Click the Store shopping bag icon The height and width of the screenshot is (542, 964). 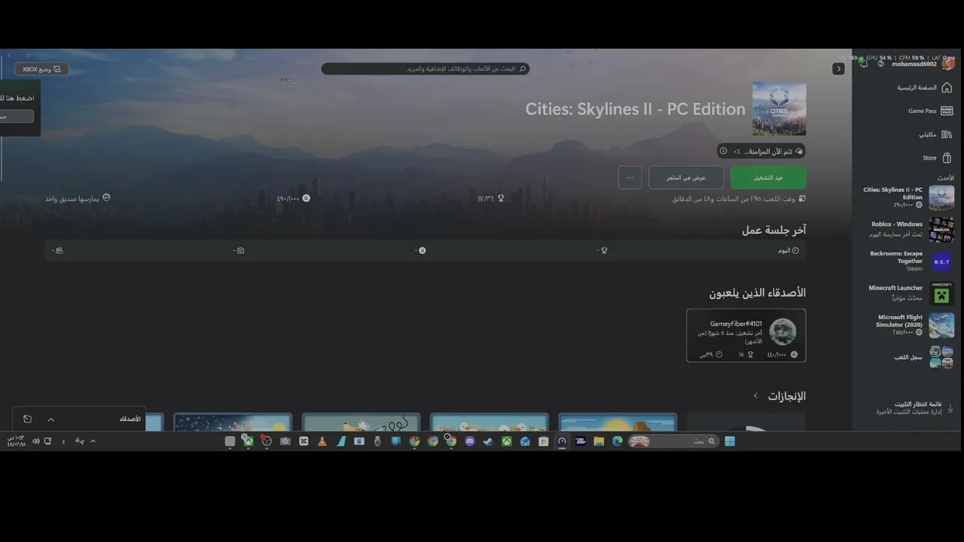point(947,158)
